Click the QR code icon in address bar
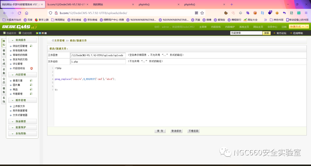This screenshot has height=166, width=311. click(x=196, y=13)
